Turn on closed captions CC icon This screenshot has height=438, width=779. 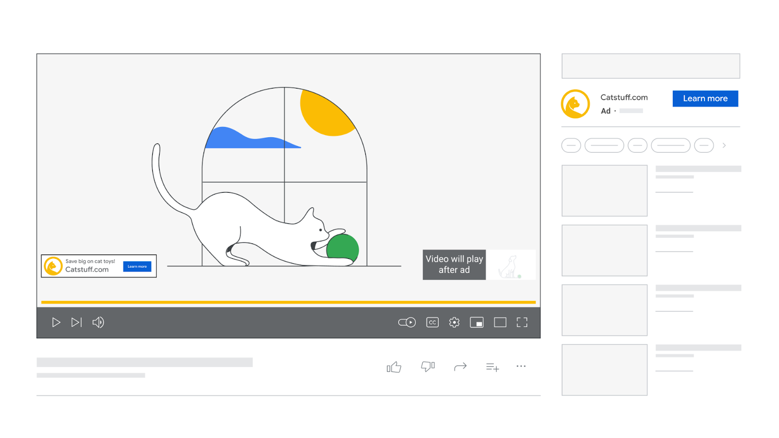click(432, 322)
